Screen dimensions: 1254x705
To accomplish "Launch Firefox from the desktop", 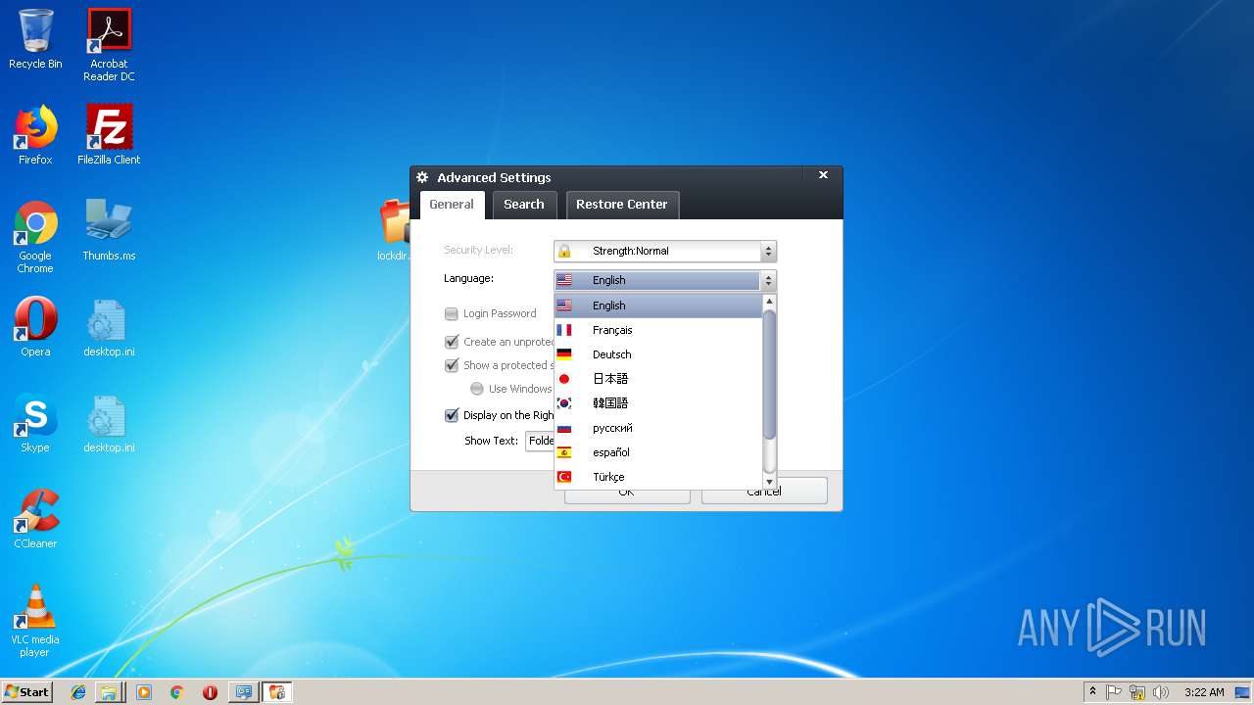I will pyautogui.click(x=35, y=135).
